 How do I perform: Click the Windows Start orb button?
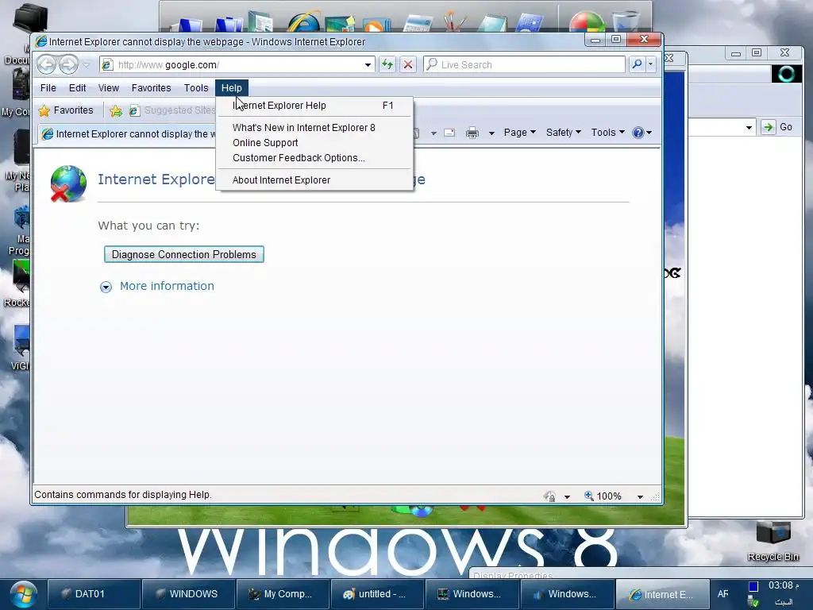tap(23, 594)
